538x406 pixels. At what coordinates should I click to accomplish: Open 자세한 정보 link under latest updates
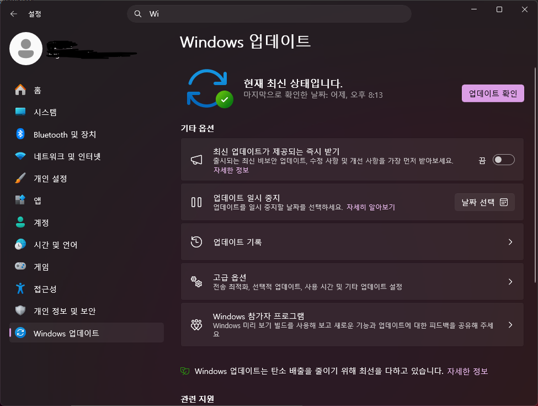[x=231, y=170]
